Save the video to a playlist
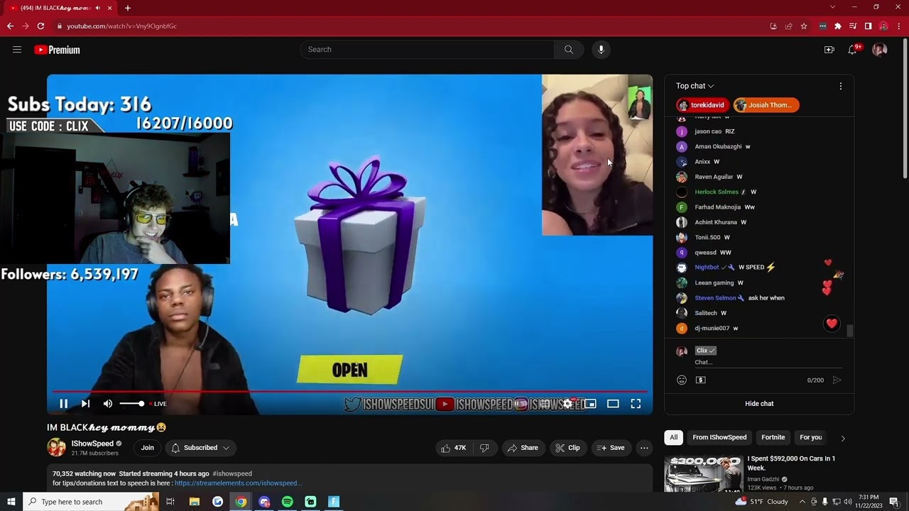909x511 pixels. 611,448
